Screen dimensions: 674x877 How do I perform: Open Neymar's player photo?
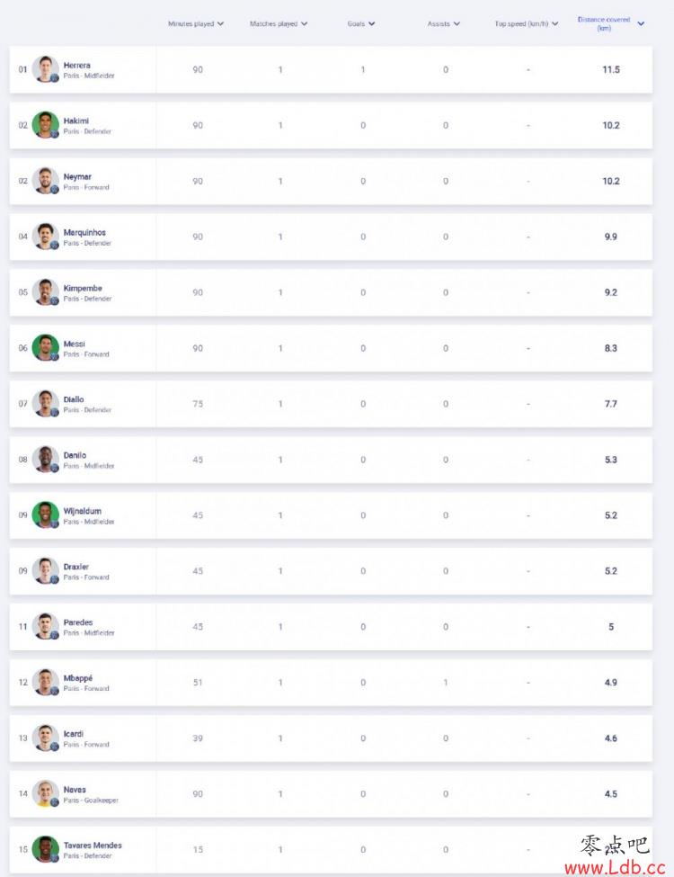point(45,181)
